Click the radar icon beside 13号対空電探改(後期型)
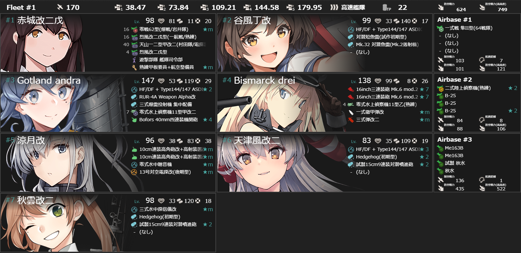The image size is (521, 253). point(134,172)
